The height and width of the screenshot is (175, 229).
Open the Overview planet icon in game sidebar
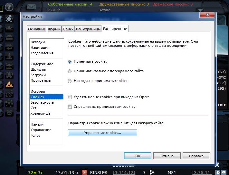click(9, 18)
